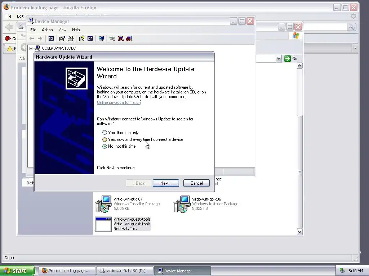Click virtio-win-0.1.190 (D:) taskbar button
This screenshot has height=276, width=369.
125,271
